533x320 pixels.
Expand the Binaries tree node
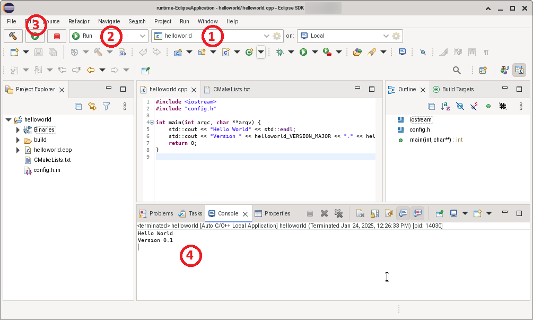18,130
